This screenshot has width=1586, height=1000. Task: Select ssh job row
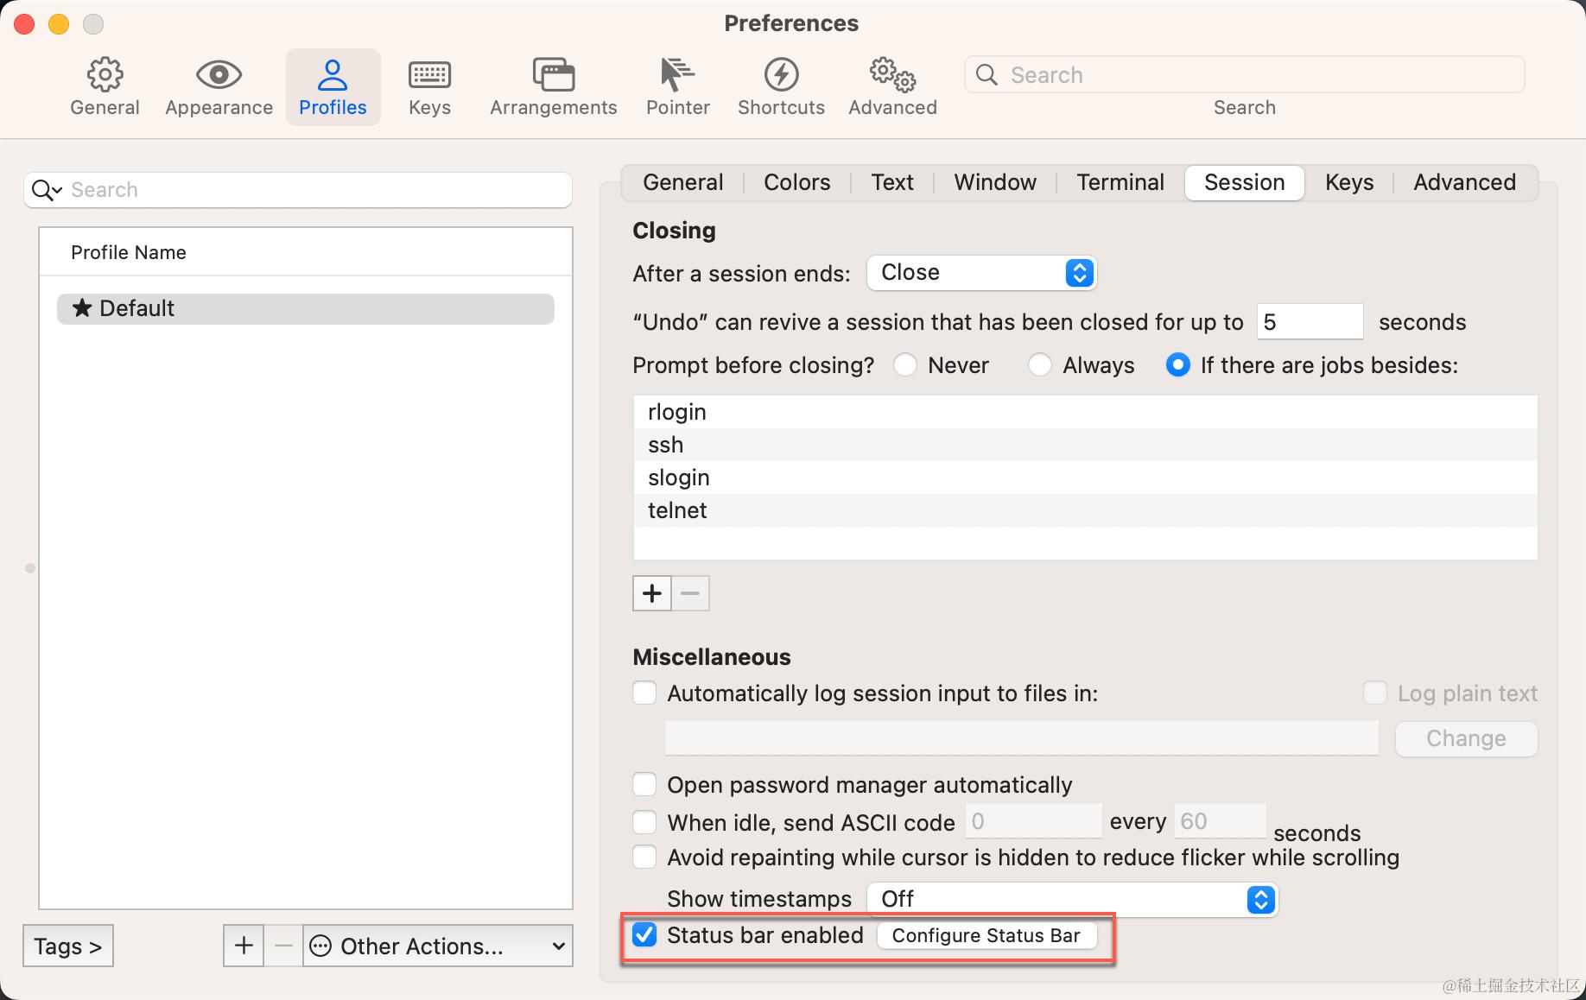click(x=1085, y=445)
